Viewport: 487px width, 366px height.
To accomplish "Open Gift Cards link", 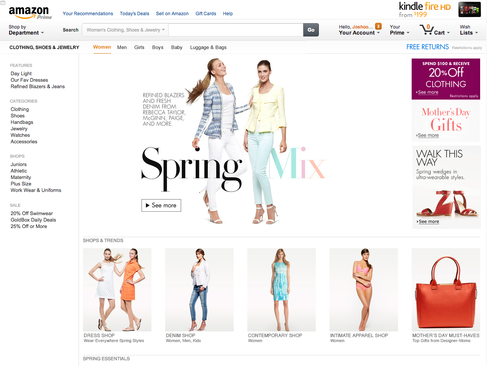I will coord(206,14).
